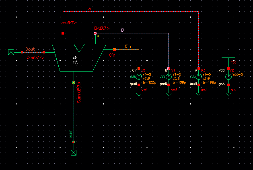The width and height of the screenshot is (253, 170).
Task: Select the A<0:7> pin label
Action: click(x=69, y=23)
